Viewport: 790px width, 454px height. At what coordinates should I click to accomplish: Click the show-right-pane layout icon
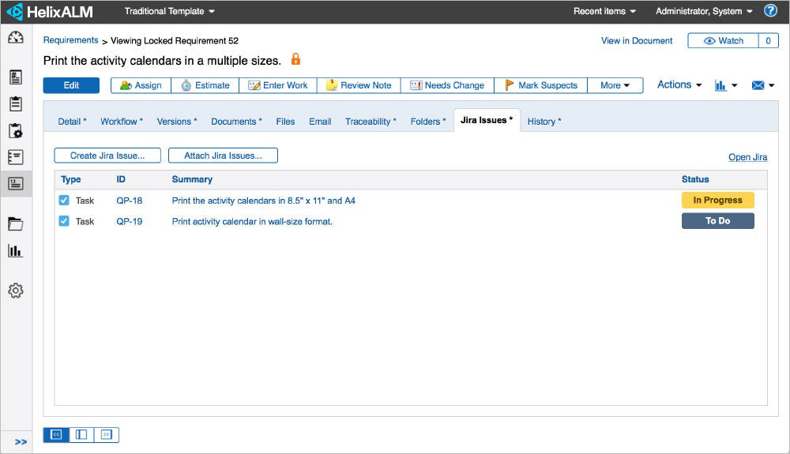tap(107, 434)
